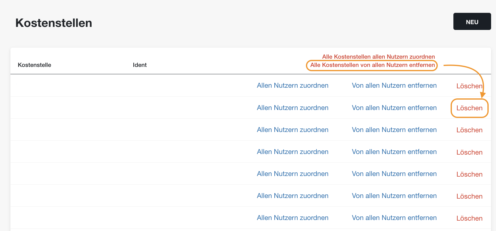Image resolution: width=496 pixels, height=231 pixels.
Task: Delete the first row via Löschen
Action: click(x=469, y=86)
